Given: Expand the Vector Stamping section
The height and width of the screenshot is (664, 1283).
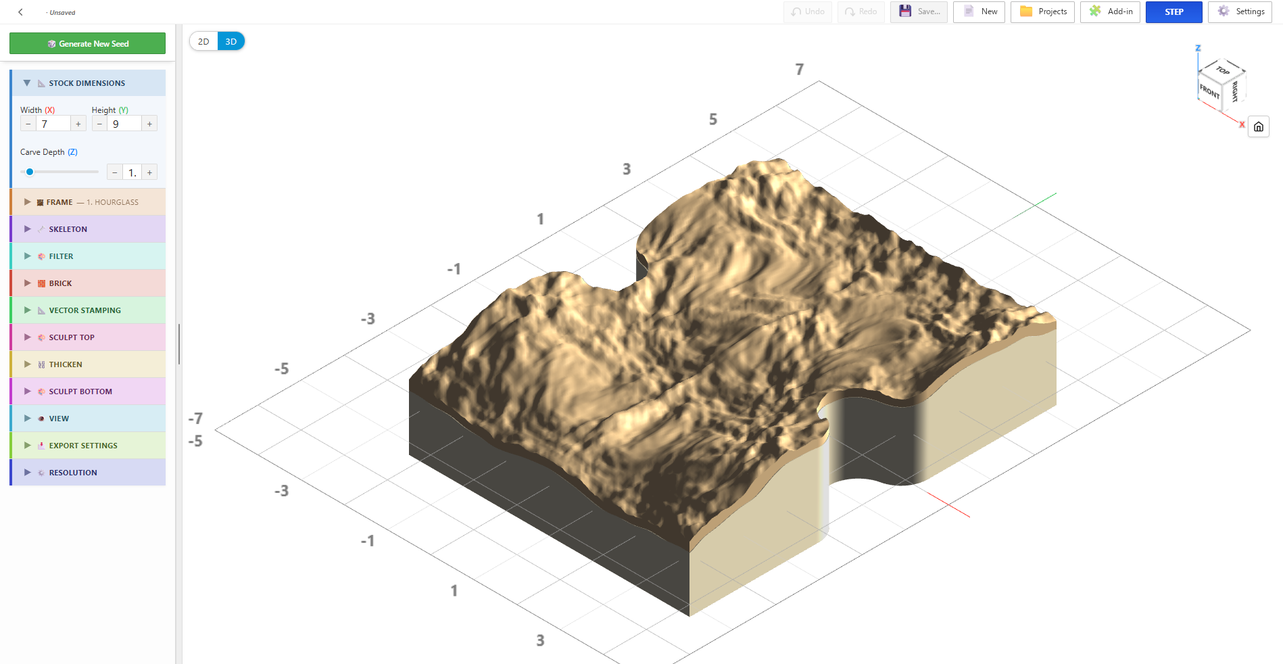Looking at the screenshot, I should [89, 310].
